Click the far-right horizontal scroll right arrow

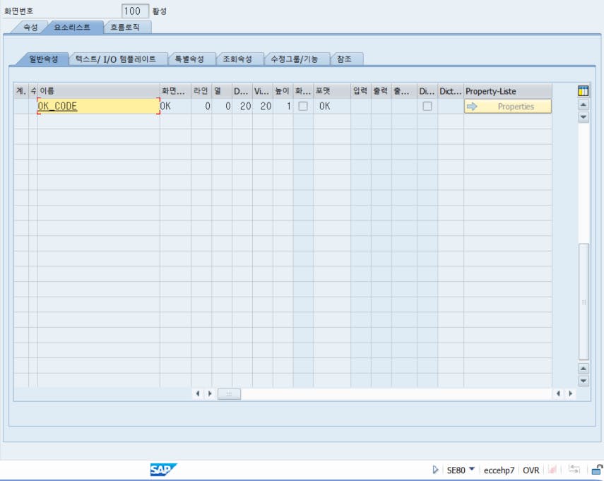coord(571,393)
